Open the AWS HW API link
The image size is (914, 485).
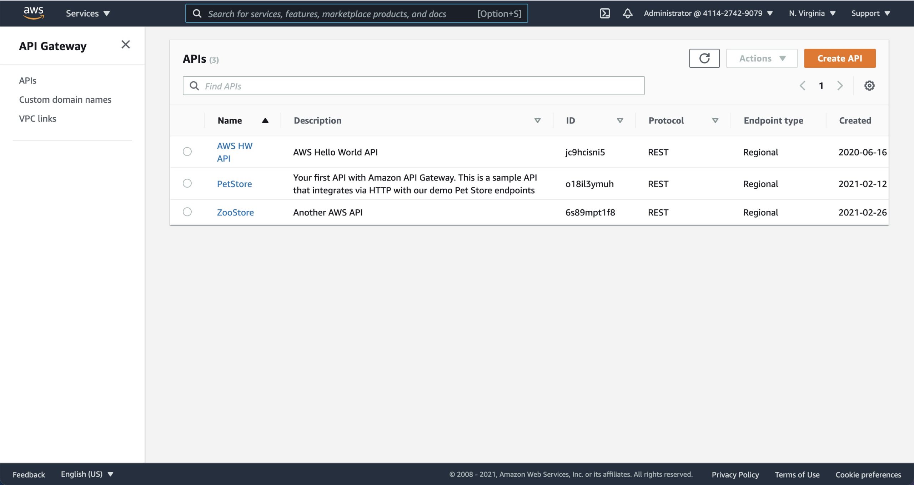coord(235,152)
